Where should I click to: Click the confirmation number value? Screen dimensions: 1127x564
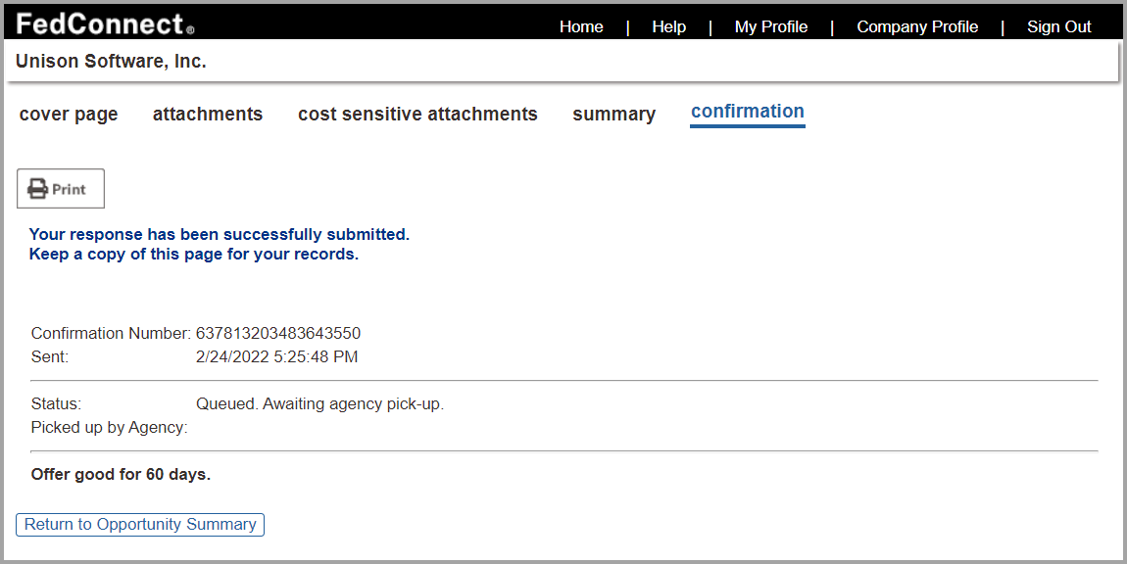(278, 334)
